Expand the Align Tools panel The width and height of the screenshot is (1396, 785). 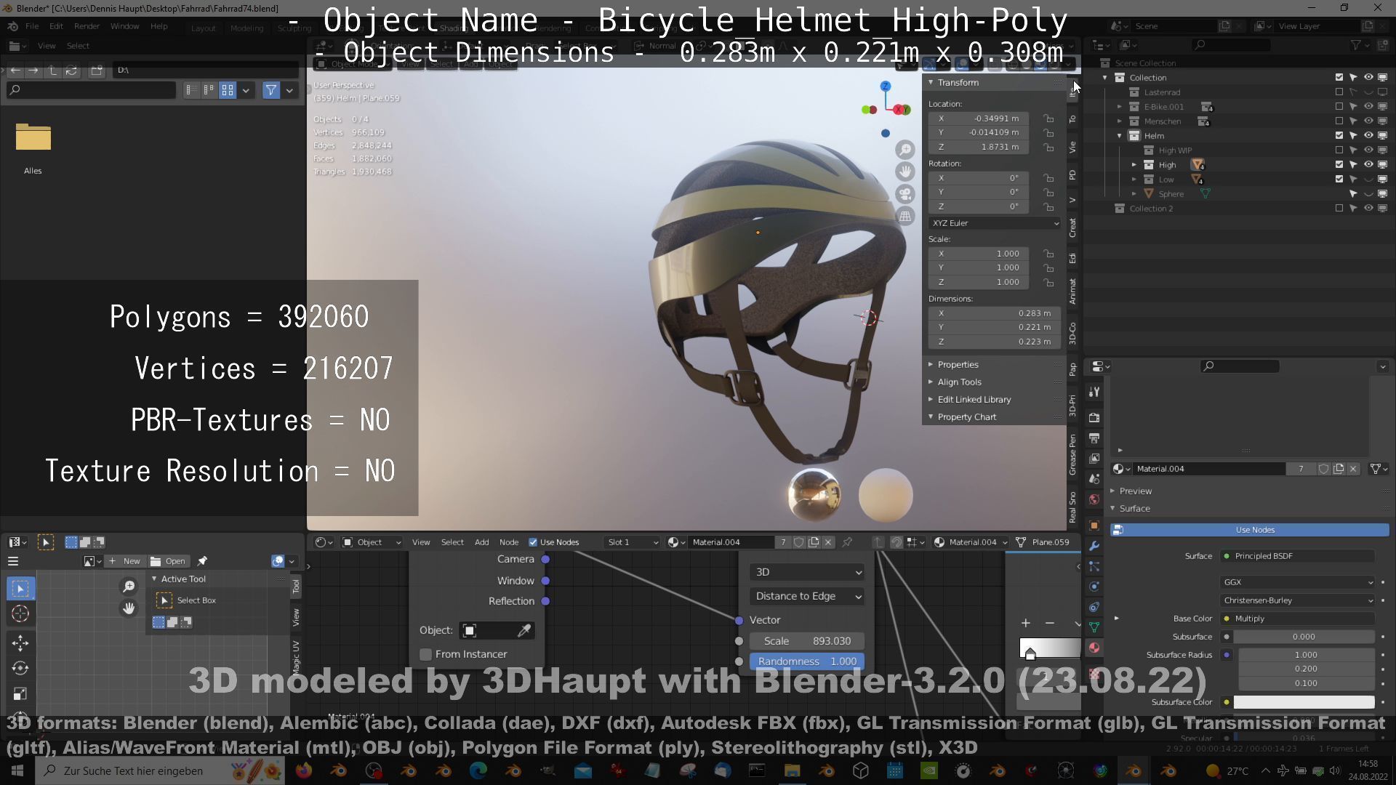pyautogui.click(x=960, y=382)
